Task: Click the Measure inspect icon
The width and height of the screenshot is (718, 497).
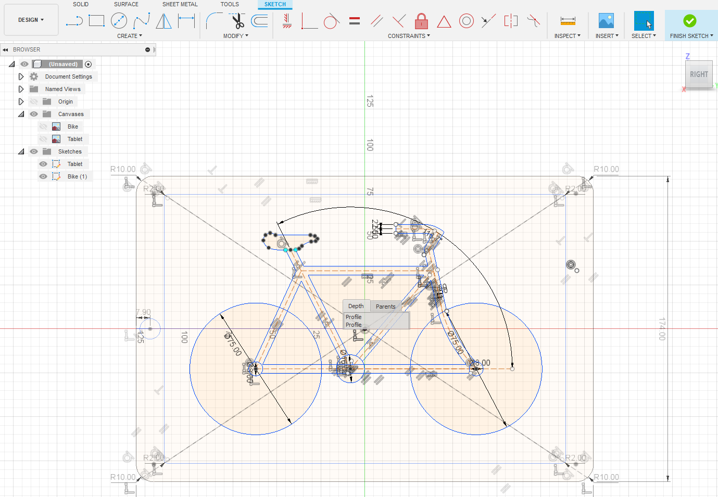Action: [568, 21]
